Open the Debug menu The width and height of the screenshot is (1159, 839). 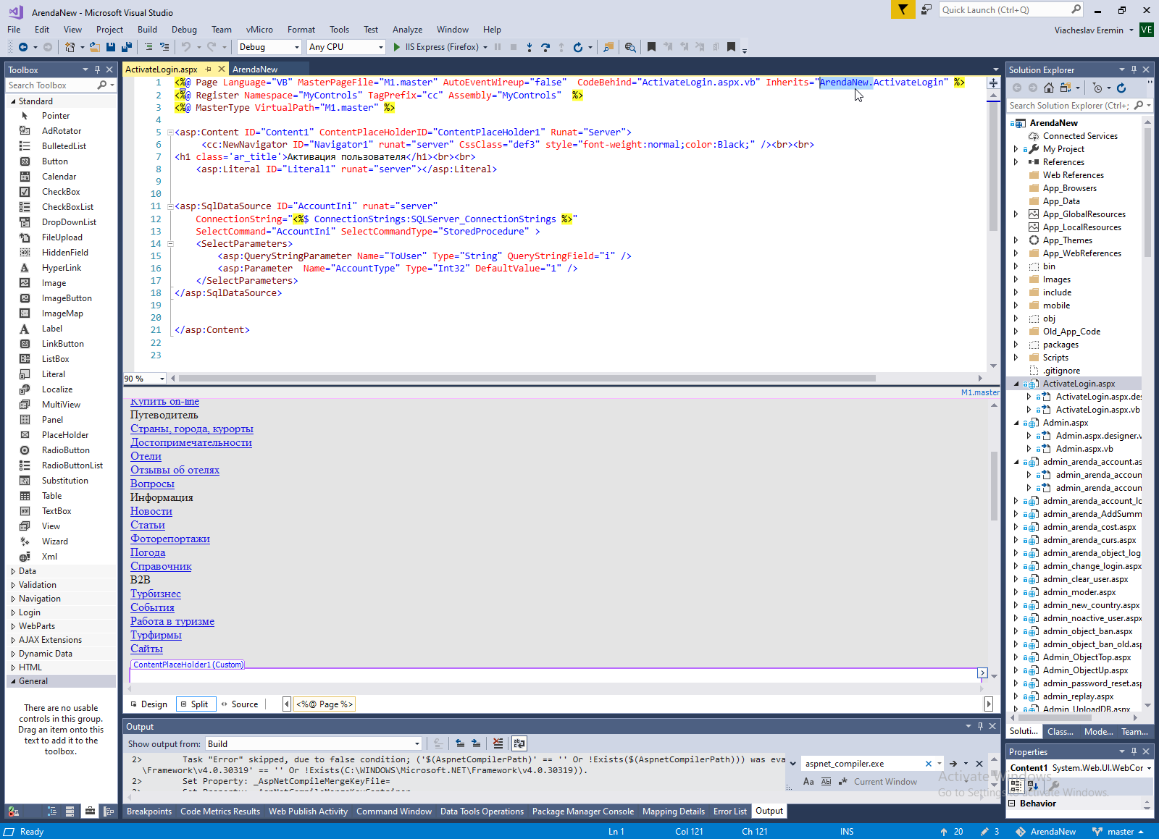click(x=184, y=30)
